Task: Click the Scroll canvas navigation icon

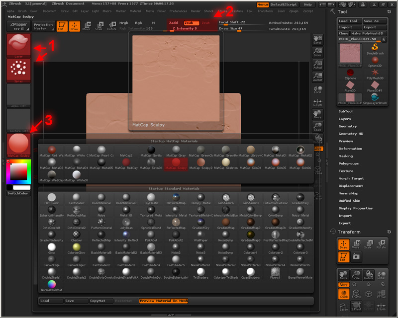Action: [317, 40]
